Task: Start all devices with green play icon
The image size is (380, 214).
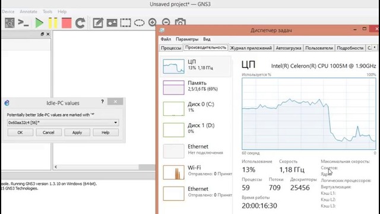Action: click(x=39, y=23)
